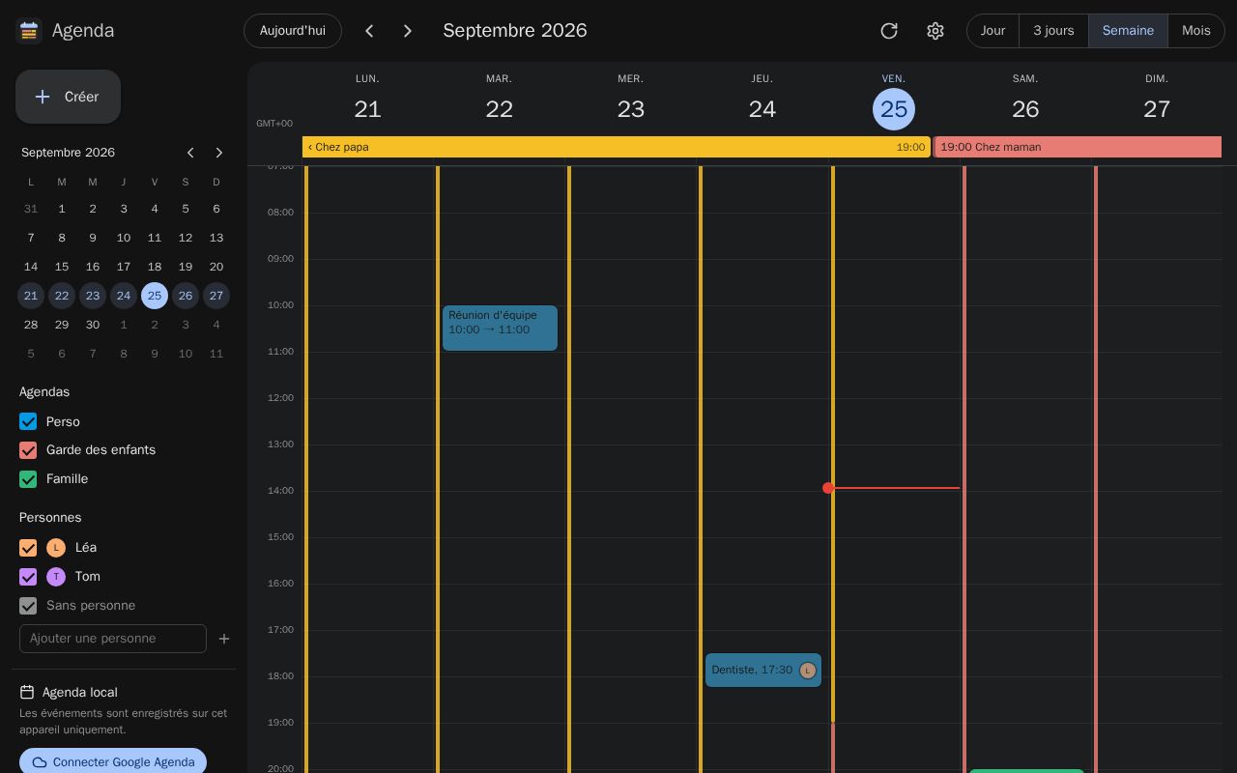Click the plus icon to add a person
The image size is (1237, 773).
tap(224, 639)
